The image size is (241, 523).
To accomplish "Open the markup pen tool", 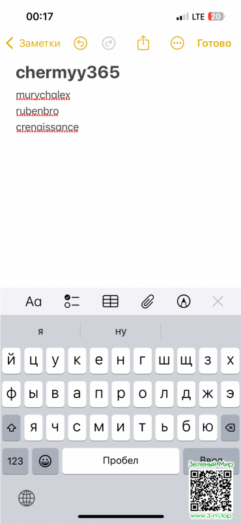I will (184, 301).
